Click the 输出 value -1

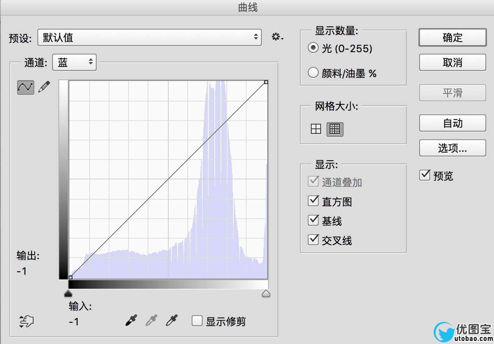[x=21, y=271]
